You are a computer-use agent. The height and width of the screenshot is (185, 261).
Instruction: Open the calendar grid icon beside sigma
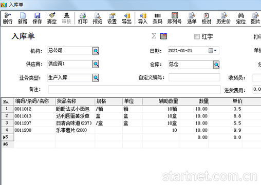tap(163, 36)
